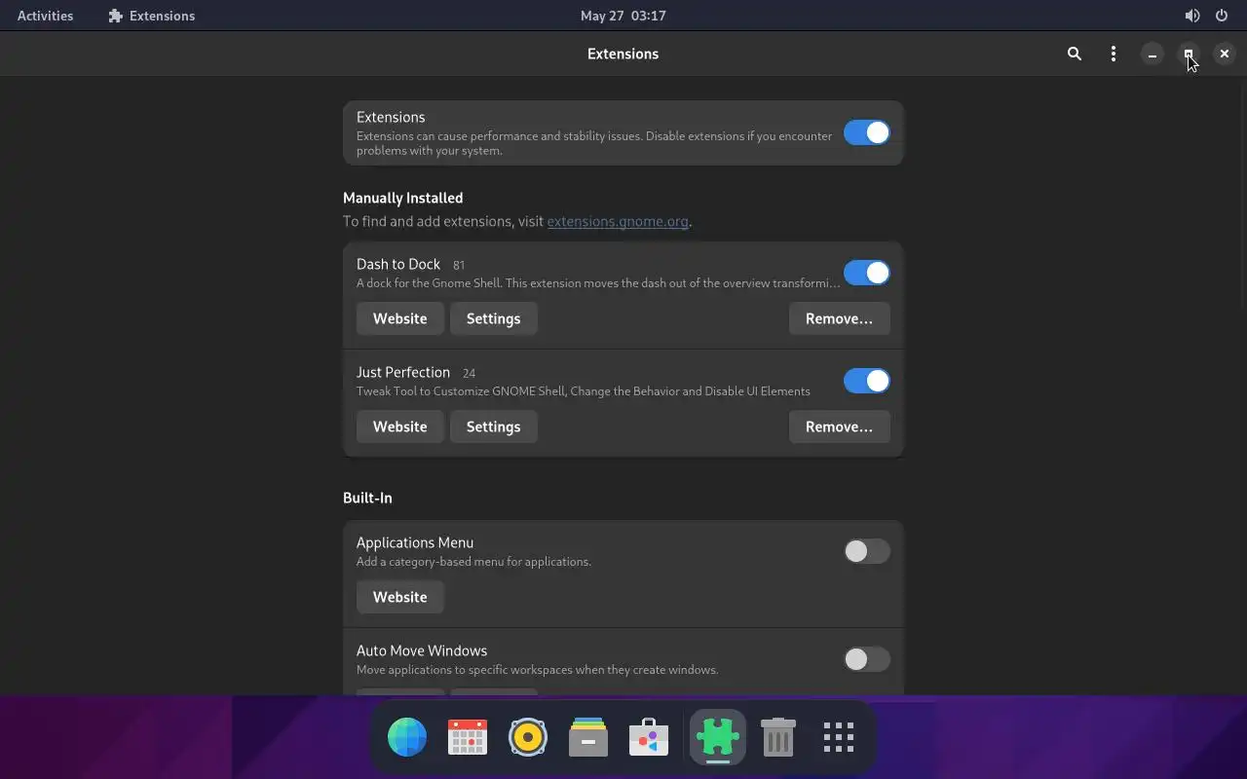Open Dash to Dock Settings

point(493,318)
